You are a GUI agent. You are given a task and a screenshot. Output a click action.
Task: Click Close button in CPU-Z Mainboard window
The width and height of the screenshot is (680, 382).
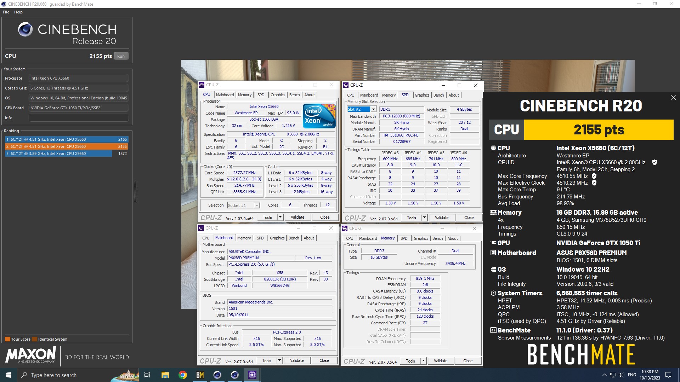[324, 360]
